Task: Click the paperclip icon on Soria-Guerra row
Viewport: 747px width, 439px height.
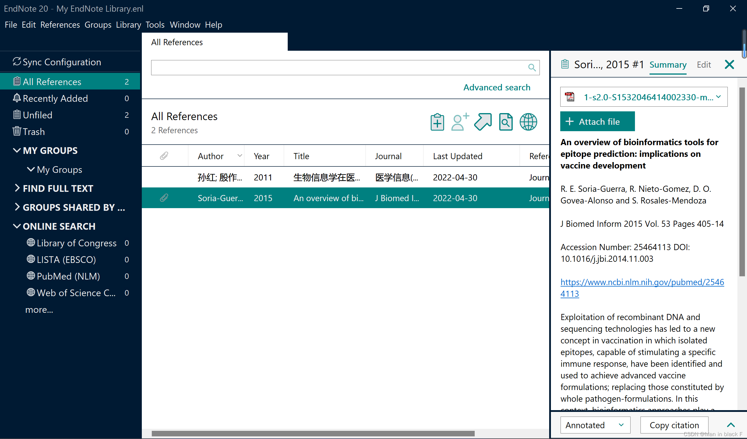Action: [x=164, y=198]
